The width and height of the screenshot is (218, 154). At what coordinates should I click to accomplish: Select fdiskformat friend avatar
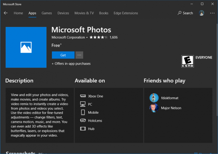point(154,98)
